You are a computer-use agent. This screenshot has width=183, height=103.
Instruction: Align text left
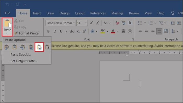pos(140,31)
